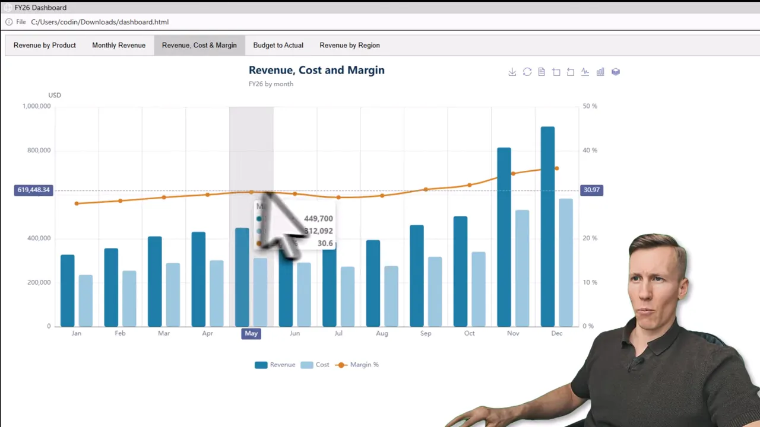Click the zoom reset back-arrow icon
Screen dimensions: 760x427
pos(571,72)
